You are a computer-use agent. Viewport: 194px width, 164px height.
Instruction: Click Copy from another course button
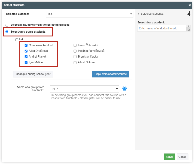tap(111, 74)
